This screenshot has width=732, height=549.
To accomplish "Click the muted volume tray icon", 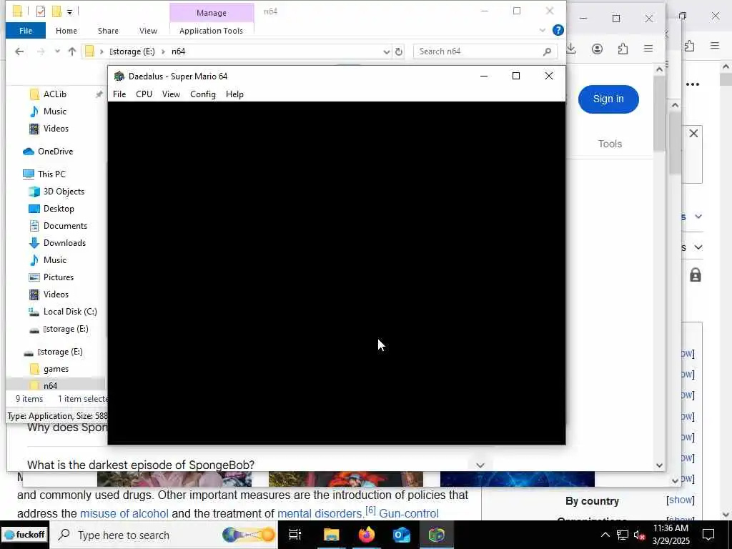I will click(x=639, y=535).
